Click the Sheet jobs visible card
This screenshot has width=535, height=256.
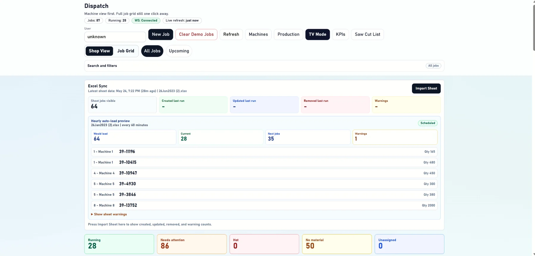coord(122,105)
